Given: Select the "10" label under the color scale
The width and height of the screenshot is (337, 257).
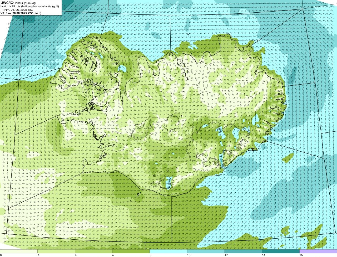Looking at the screenshot, I should click(x=189, y=255).
